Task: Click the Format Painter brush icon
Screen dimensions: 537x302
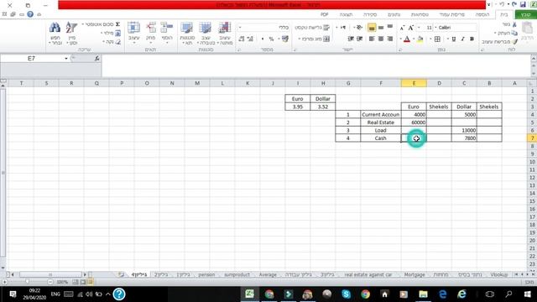Action: (x=515, y=41)
